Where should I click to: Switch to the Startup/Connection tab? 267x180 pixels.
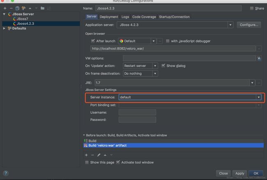point(174,17)
